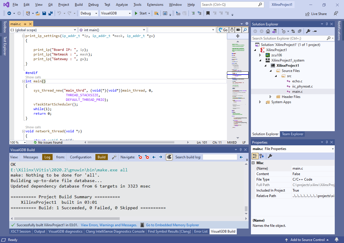Collapse the Misc properties category
This screenshot has height=243, width=344.
click(253, 163)
